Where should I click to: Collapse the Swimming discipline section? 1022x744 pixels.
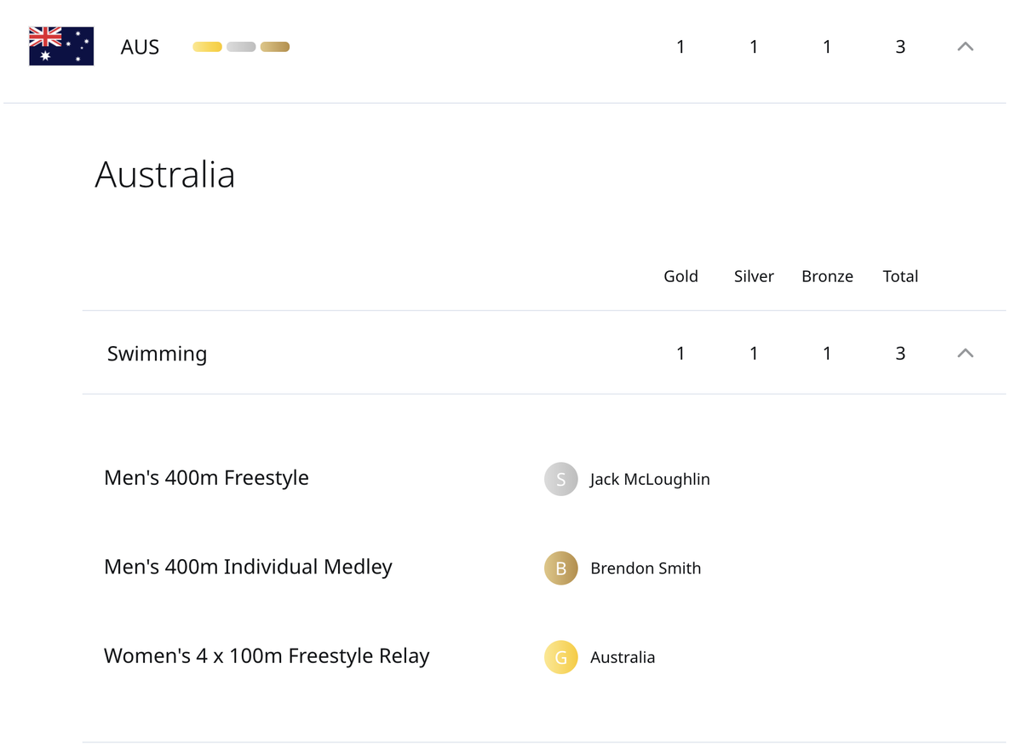[x=965, y=353]
